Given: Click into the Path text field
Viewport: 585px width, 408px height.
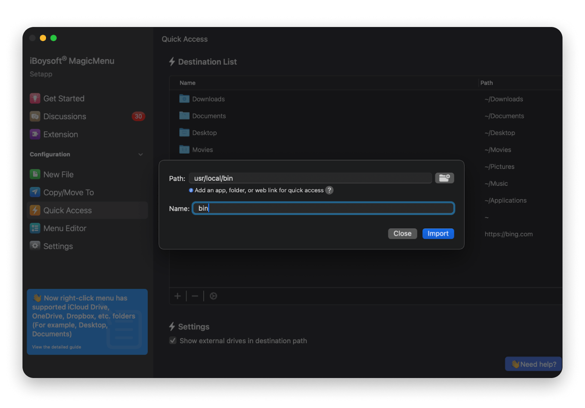Looking at the screenshot, I should click(x=310, y=178).
